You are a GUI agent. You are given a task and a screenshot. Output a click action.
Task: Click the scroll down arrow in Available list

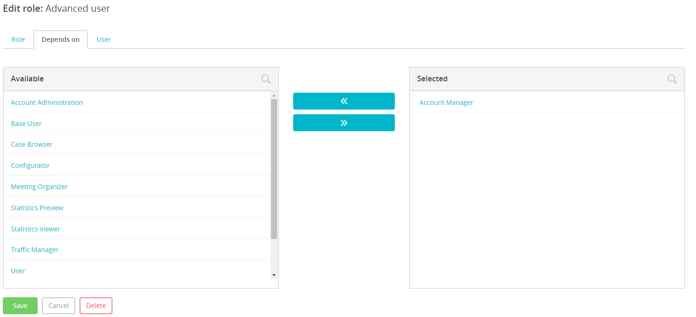(x=274, y=275)
